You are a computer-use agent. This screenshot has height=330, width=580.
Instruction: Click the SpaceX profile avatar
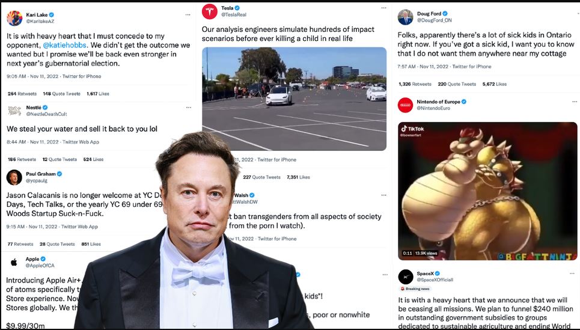pyautogui.click(x=406, y=277)
